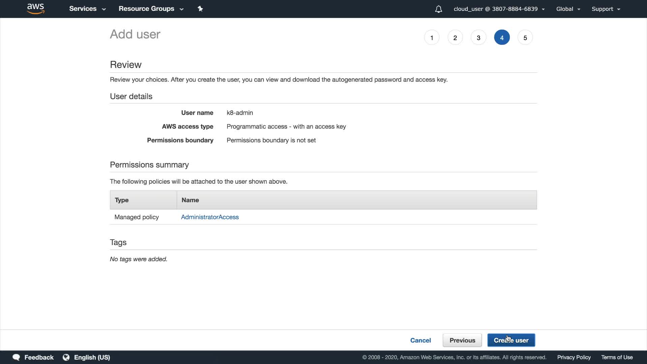Open the Privacy Policy link
This screenshot has height=364, width=647.
[574, 357]
